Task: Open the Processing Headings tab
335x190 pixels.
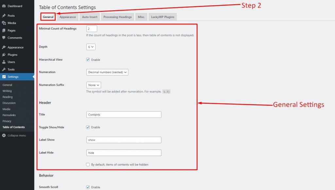Action: (117, 17)
